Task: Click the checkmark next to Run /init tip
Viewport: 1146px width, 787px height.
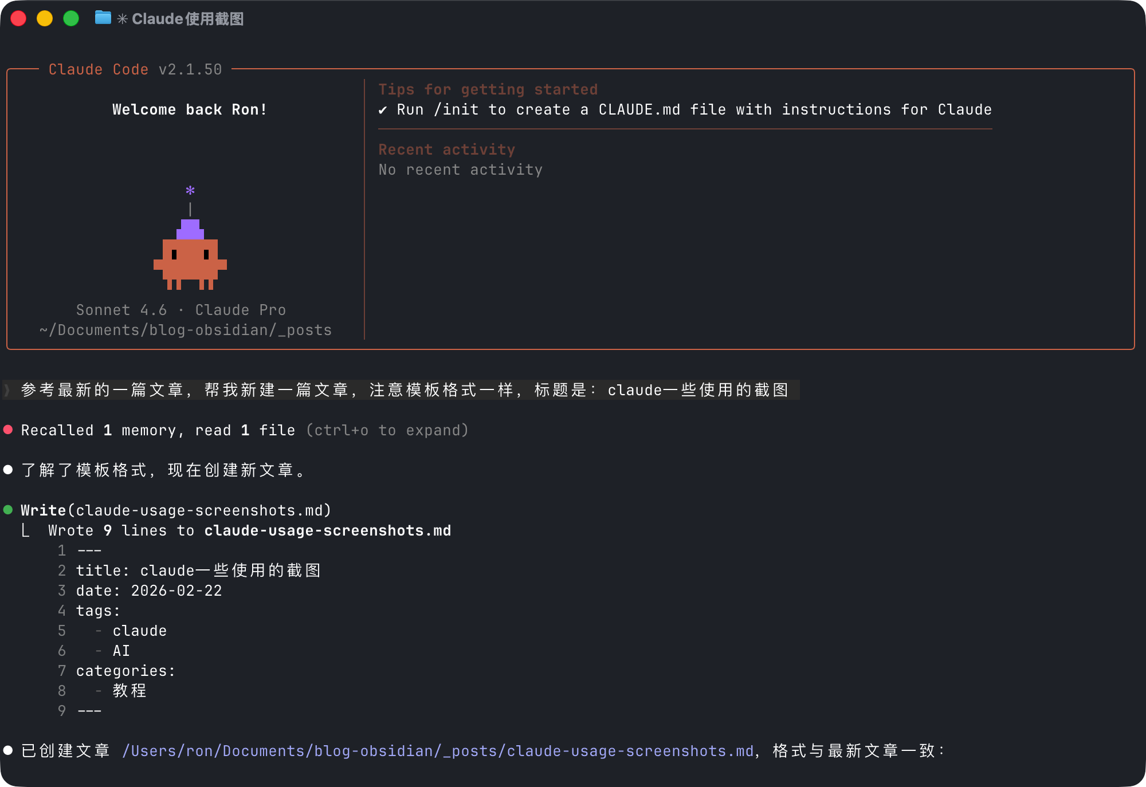Action: [383, 110]
